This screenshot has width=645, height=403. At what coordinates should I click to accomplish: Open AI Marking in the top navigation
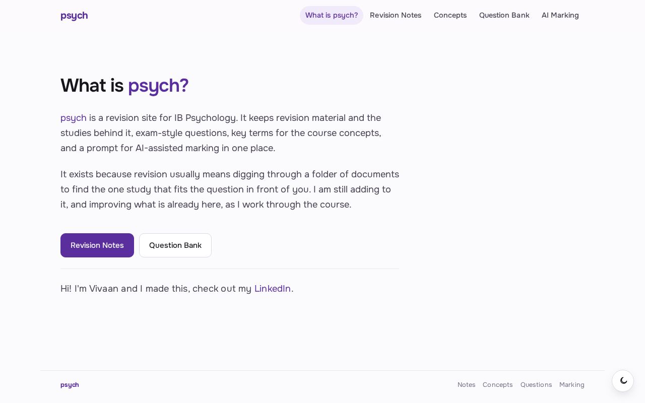click(x=560, y=15)
